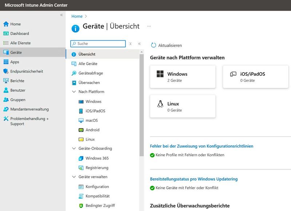Click the Registrierung enrollment icon

tap(81, 168)
